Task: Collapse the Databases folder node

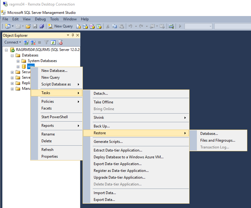Action: click(12, 56)
